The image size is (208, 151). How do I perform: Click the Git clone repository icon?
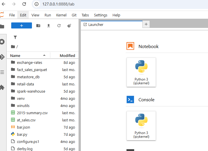69,26
